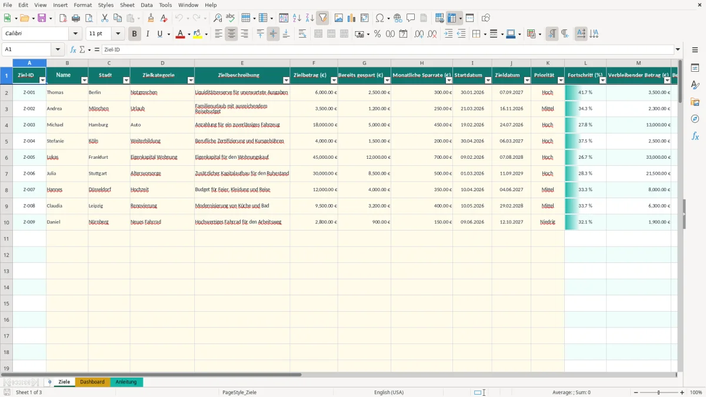Switch to the Anleitung sheet tab
The height and width of the screenshot is (397, 706).
point(126,382)
